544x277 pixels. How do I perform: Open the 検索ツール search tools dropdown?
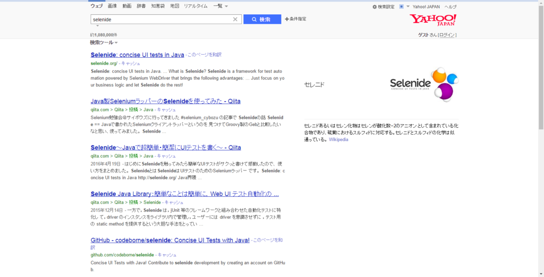104,42
